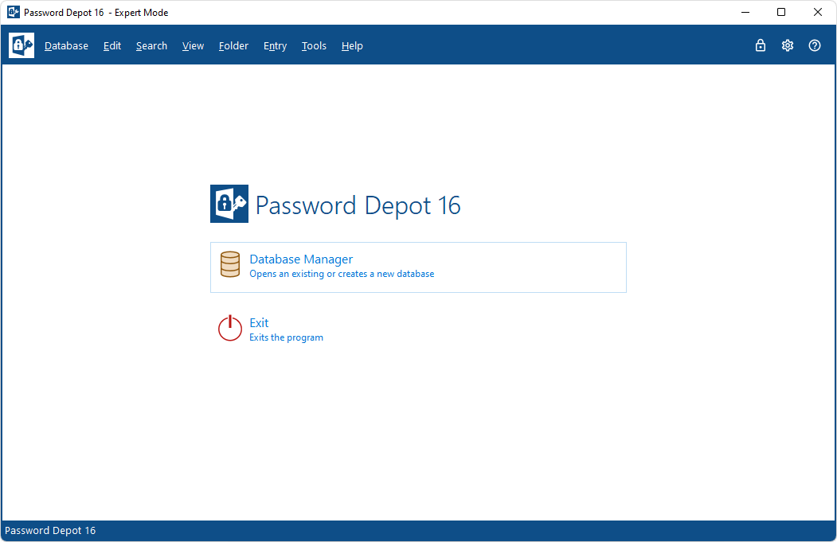The width and height of the screenshot is (837, 542).
Task: Maximize the Password Depot window
Action: click(x=781, y=12)
